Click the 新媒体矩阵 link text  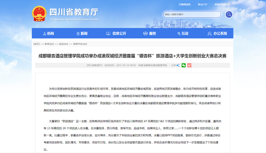[x=220, y=5]
